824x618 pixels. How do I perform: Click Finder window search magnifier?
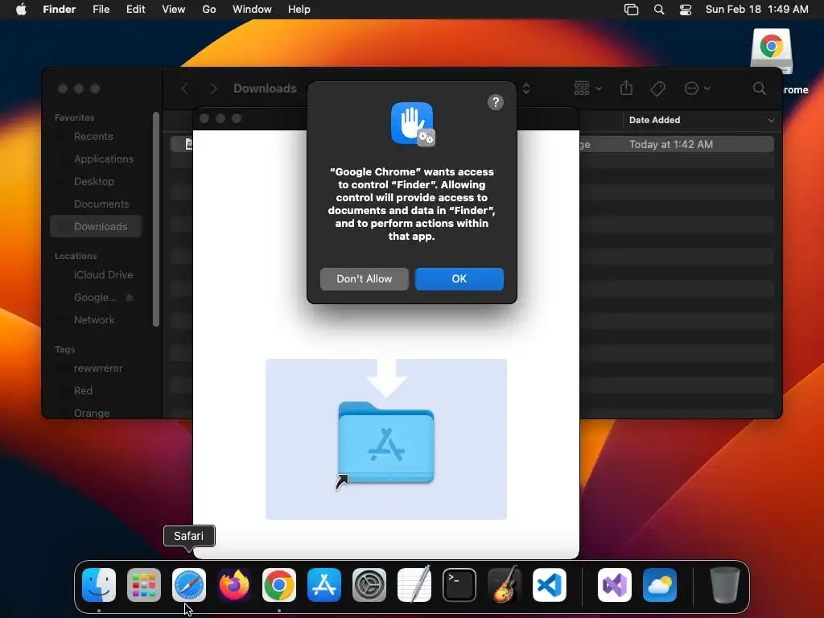(759, 89)
